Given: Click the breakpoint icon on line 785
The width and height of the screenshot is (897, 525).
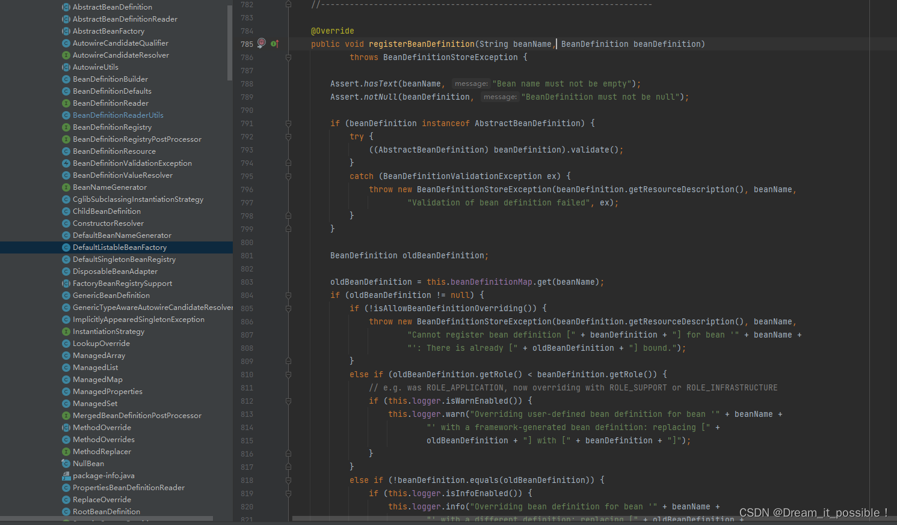Looking at the screenshot, I should tap(261, 43).
